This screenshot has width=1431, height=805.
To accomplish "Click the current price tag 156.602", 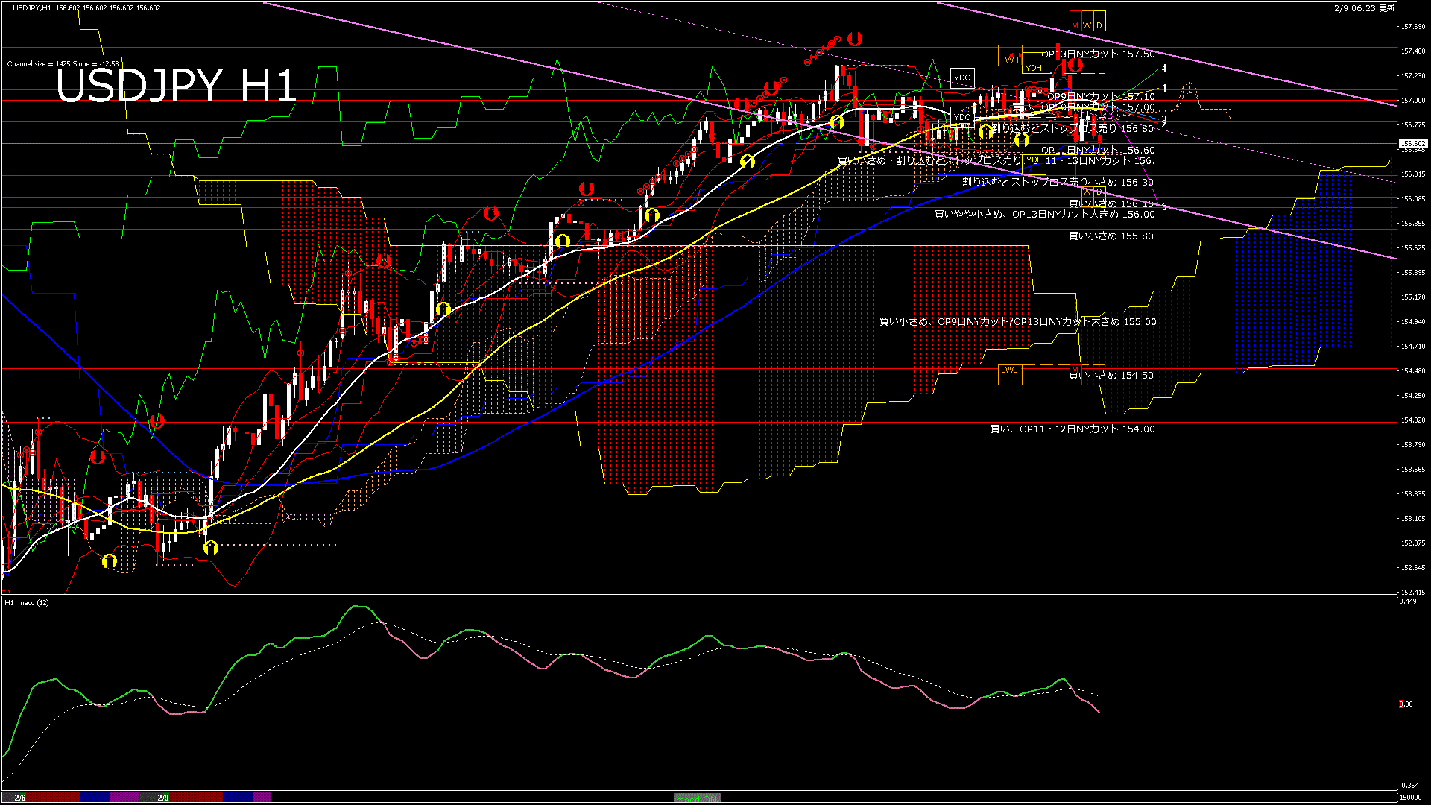I will 1413,144.
